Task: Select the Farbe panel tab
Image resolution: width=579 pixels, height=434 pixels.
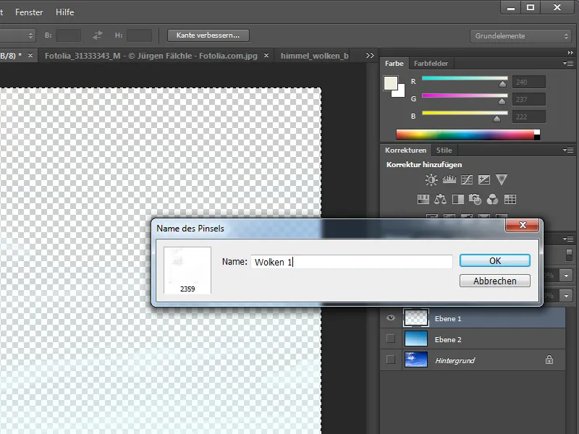Action: [x=394, y=64]
